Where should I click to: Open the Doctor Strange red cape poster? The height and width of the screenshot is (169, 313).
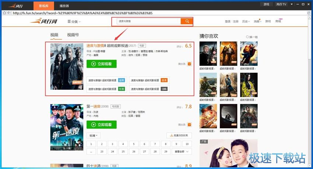click(249, 54)
